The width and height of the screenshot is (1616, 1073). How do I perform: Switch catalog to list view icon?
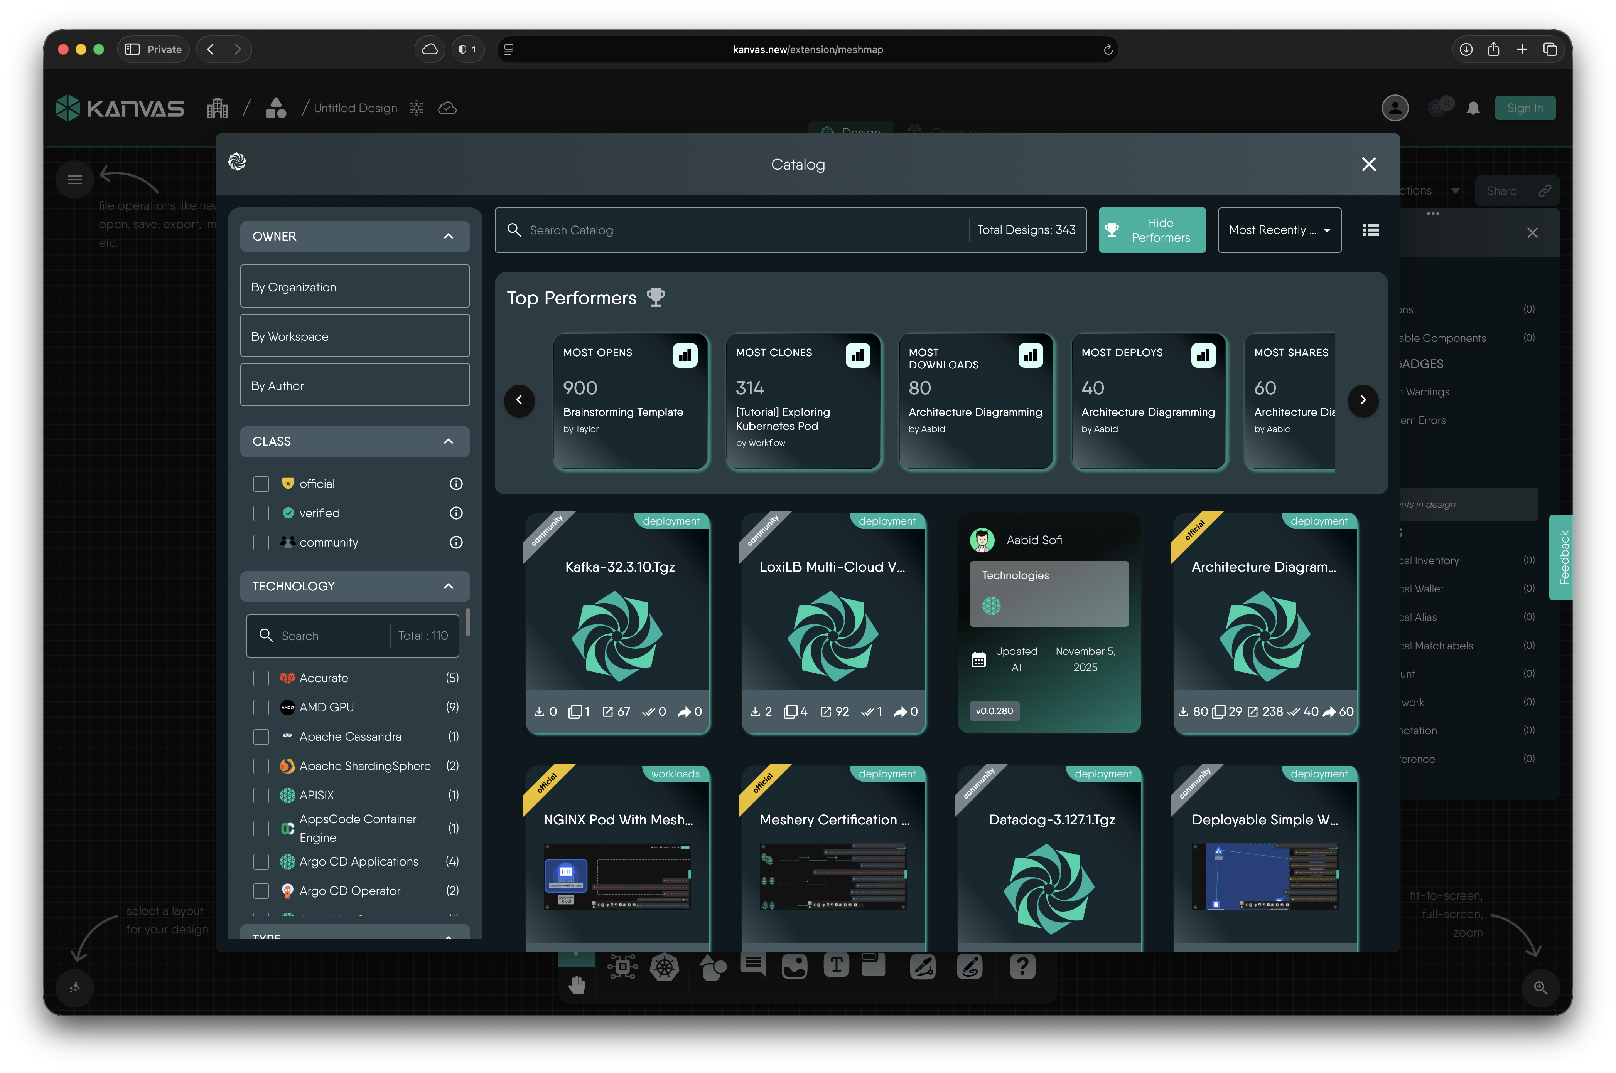tap(1370, 230)
